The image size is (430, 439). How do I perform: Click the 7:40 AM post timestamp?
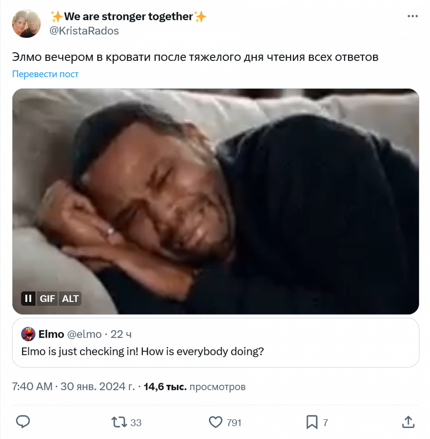(x=32, y=387)
